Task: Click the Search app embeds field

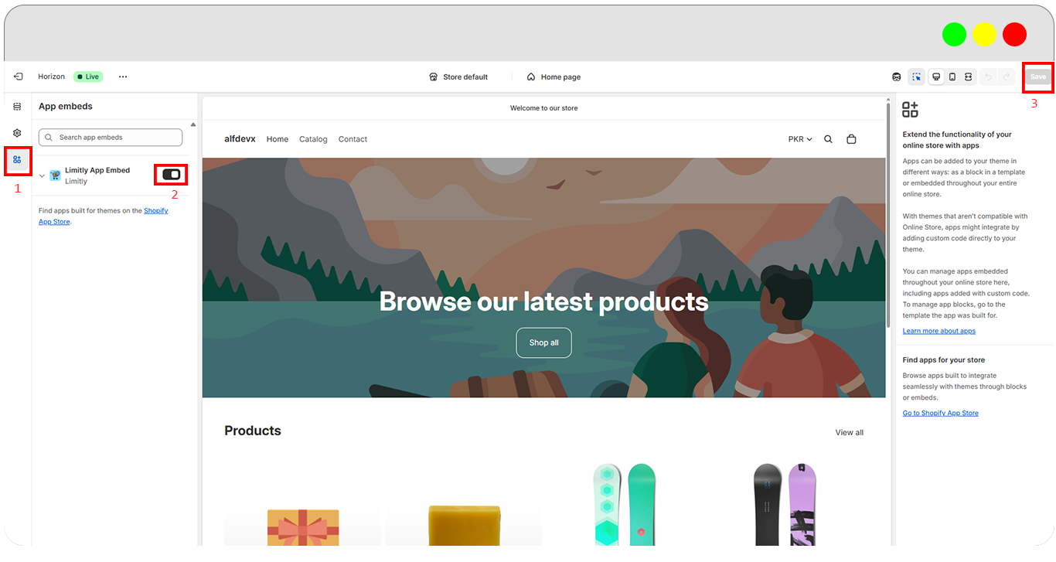Action: coord(111,138)
